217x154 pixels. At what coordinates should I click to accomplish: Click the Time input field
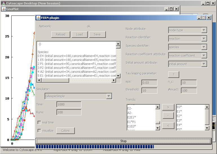point(69,104)
